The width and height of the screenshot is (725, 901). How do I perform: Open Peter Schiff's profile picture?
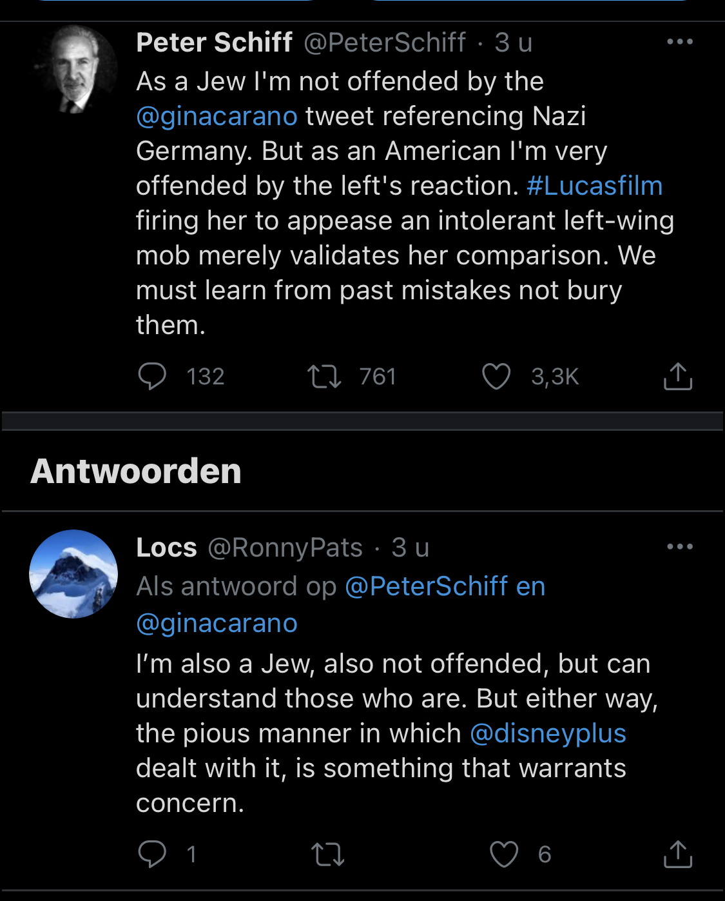coord(74,69)
